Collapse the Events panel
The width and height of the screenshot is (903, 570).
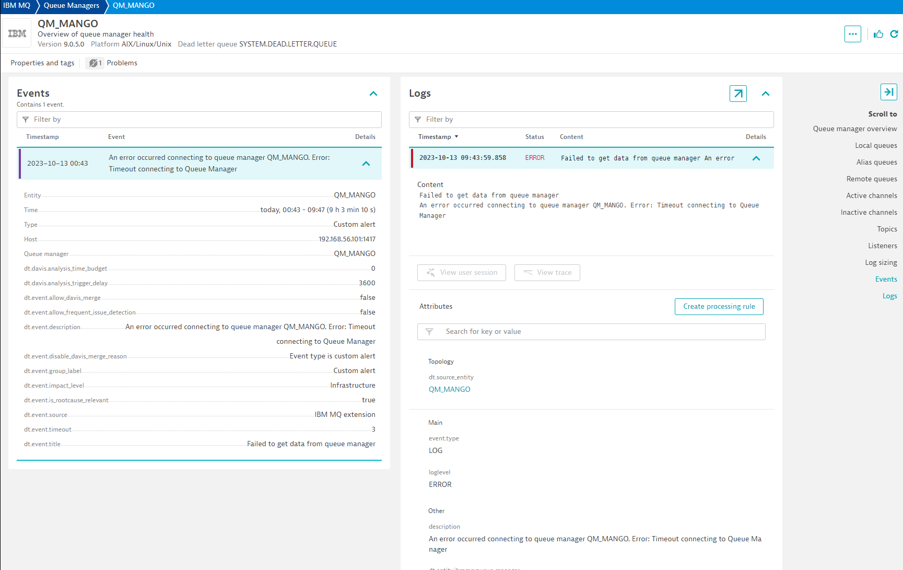373,94
